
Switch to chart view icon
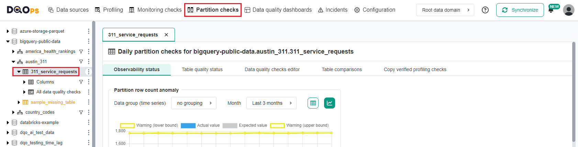[330, 103]
